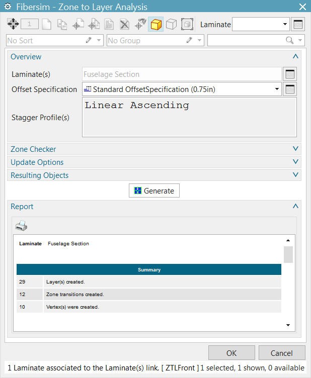The width and height of the screenshot is (311, 378).
Task: Select the yellow shaded cube display icon
Action: tap(156, 24)
